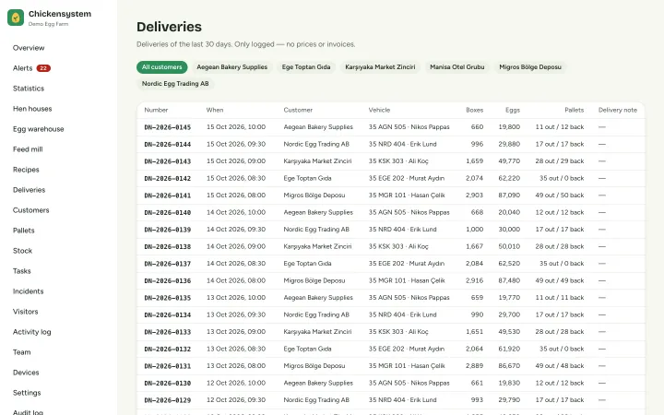The height and width of the screenshot is (415, 664).
Task: Click the 1,000 boxes value
Action: [475, 230]
